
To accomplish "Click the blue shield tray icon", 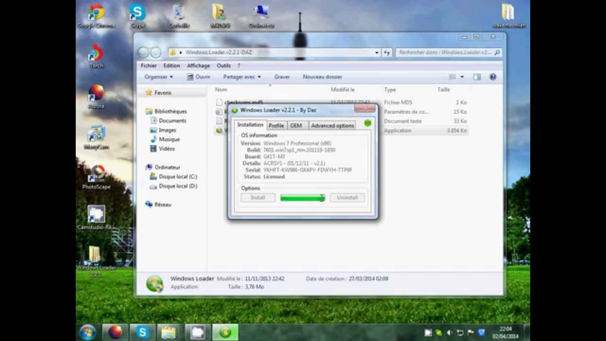I will [481, 332].
